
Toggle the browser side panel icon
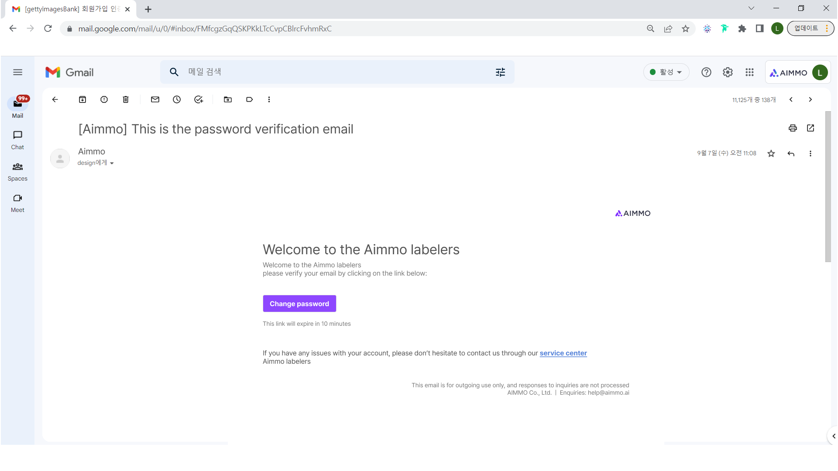tap(759, 29)
